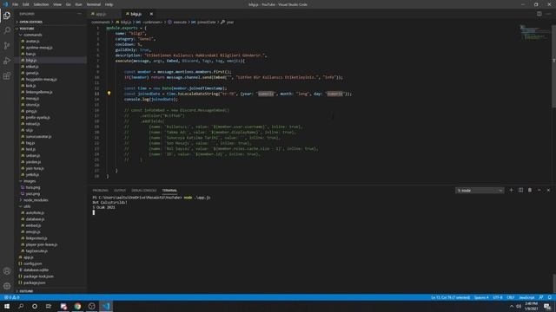
Task: Open the File menu
Action: click(16, 4)
